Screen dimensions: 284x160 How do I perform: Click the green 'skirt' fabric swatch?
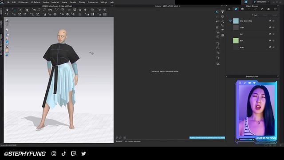(x=236, y=40)
